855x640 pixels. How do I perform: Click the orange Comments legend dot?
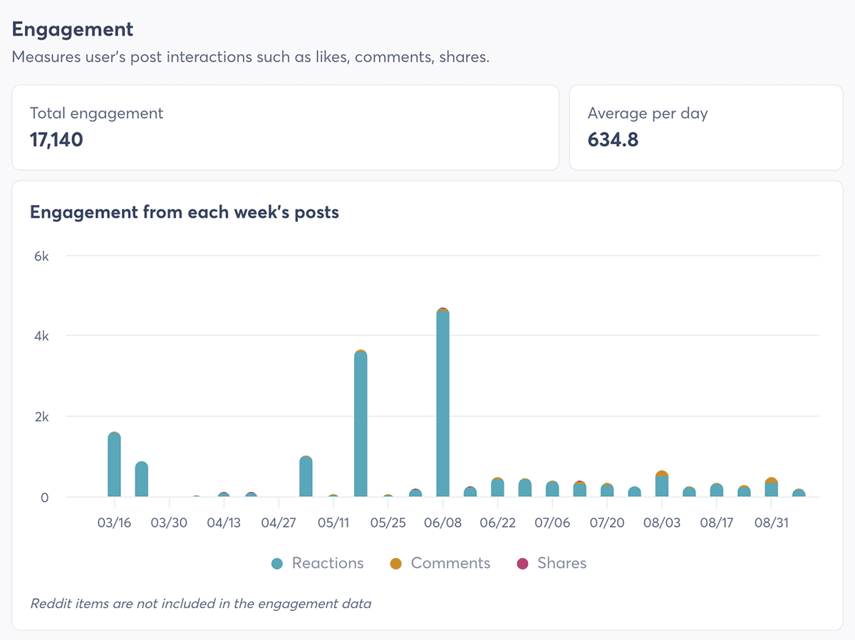[396, 564]
